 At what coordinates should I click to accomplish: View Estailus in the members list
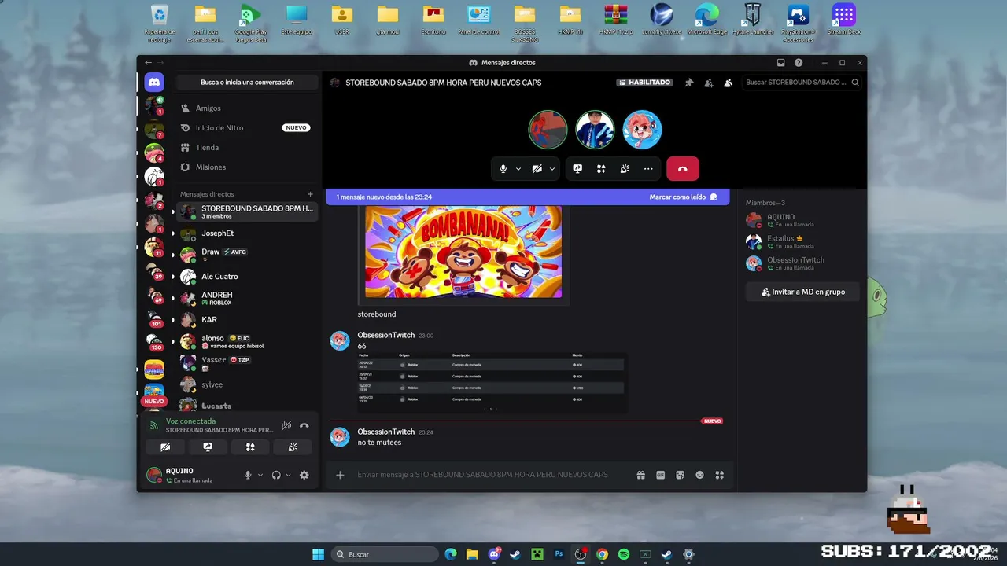[x=802, y=241]
